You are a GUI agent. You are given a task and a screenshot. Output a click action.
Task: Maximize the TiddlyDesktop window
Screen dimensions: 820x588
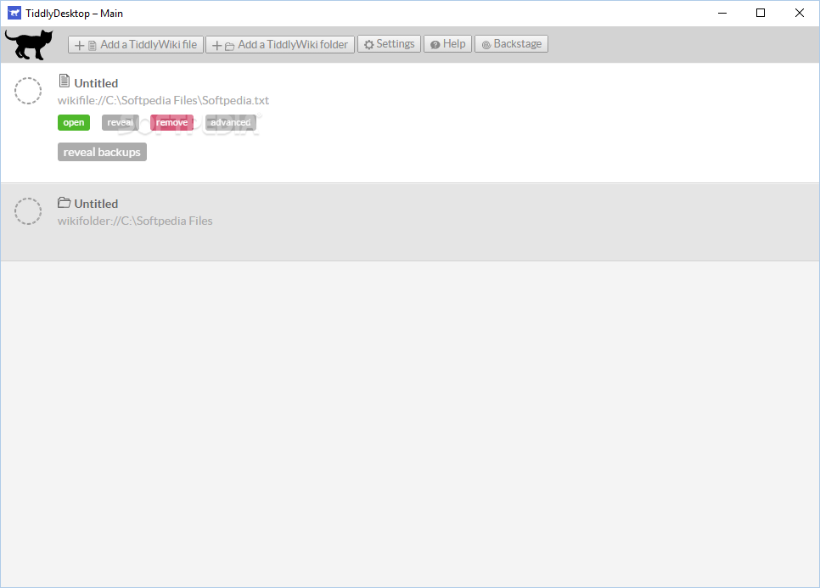pos(761,13)
